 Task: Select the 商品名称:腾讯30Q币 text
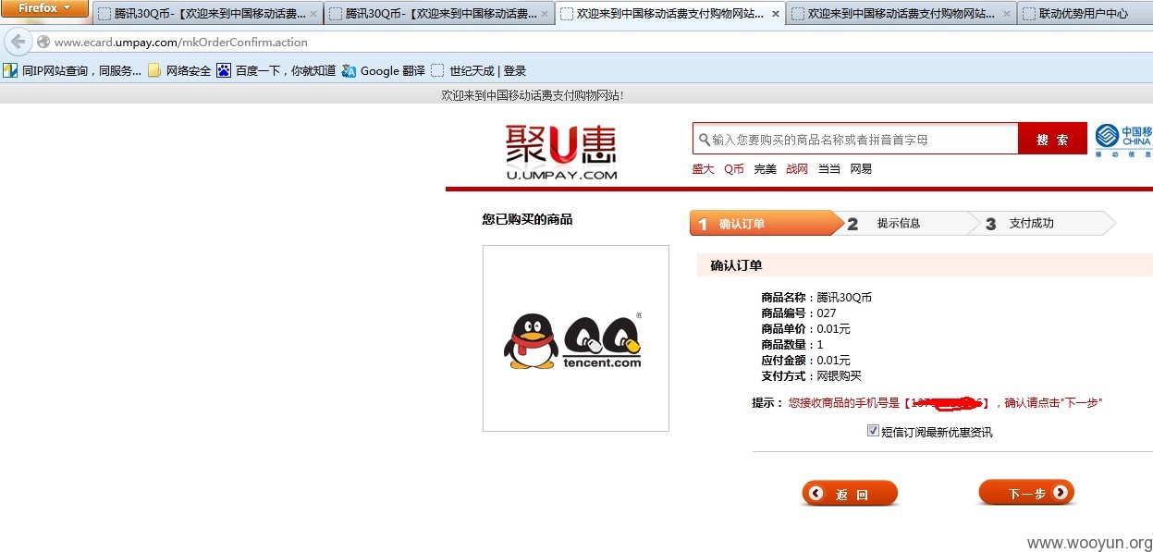click(816, 298)
